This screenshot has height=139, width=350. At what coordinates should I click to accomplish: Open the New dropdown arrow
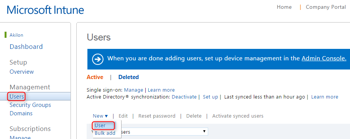tap(106, 116)
